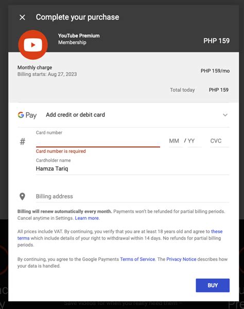Click the Google Pay logo

click(x=27, y=115)
